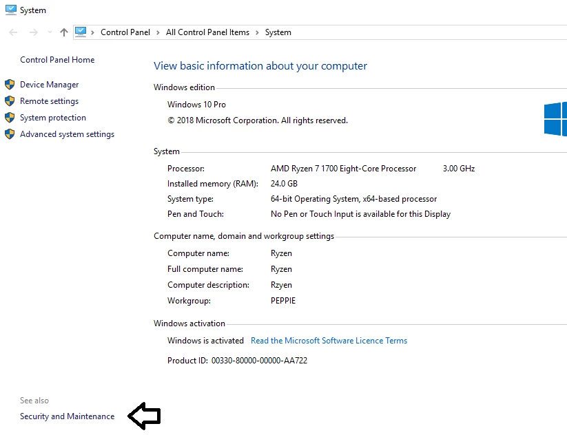Click shield icon beside Remote settings
This screenshot has height=435, width=567.
pos(10,101)
